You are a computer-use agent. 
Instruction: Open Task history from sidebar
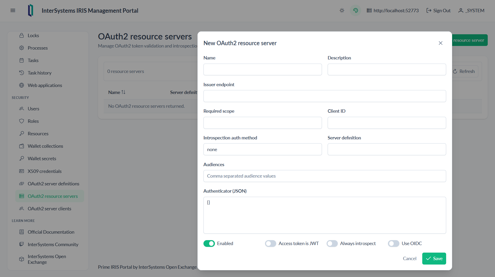[x=50, y=73]
